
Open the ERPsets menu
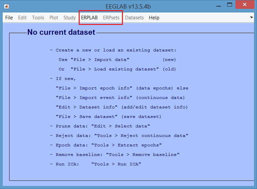coord(111,18)
